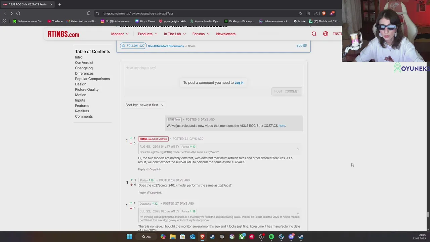Jump to Retailers section
This screenshot has height=242, width=430.
(82, 111)
